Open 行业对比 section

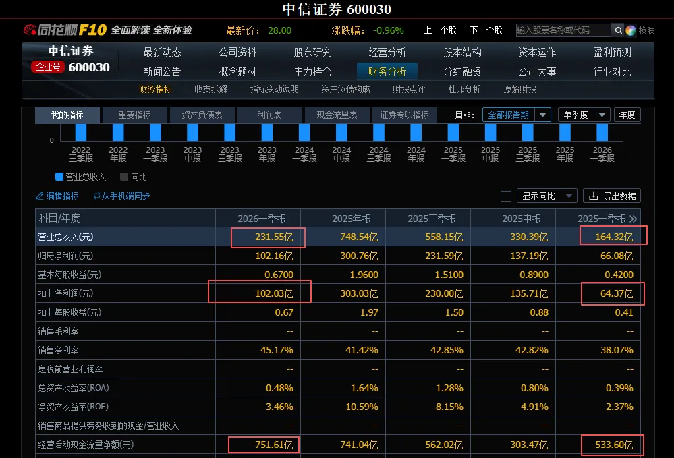tap(612, 71)
